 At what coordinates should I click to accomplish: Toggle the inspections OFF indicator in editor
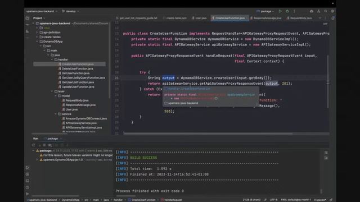tap(325, 24)
